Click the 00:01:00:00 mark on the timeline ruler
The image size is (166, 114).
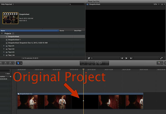click(92, 70)
